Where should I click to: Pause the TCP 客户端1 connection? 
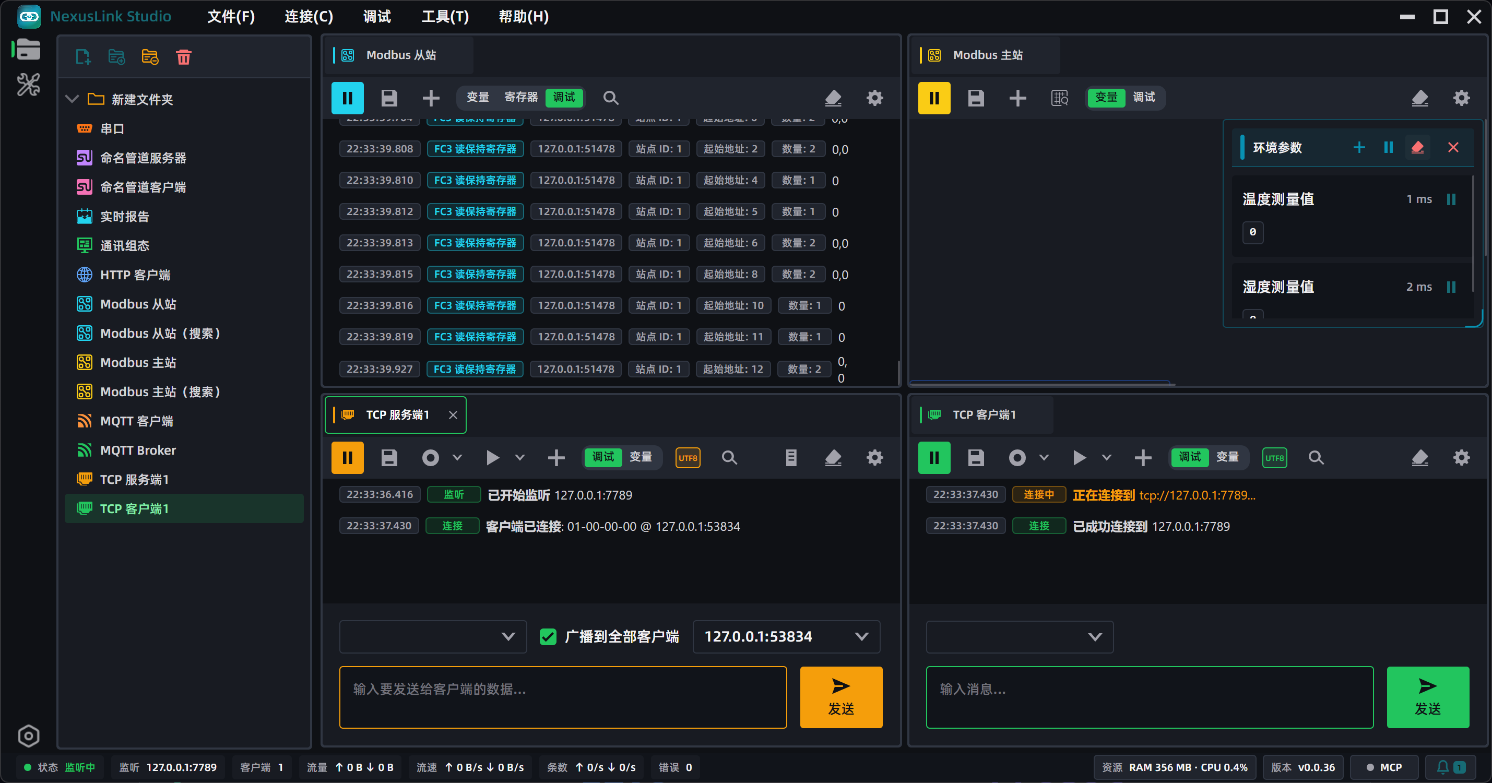[x=934, y=457]
